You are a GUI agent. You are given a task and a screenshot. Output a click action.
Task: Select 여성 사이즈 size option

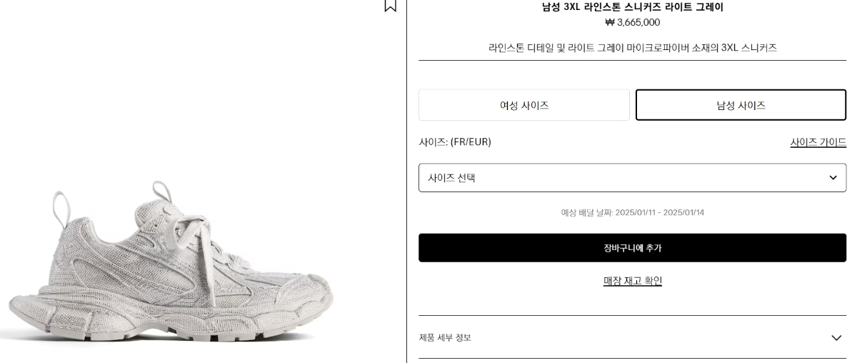click(x=524, y=105)
